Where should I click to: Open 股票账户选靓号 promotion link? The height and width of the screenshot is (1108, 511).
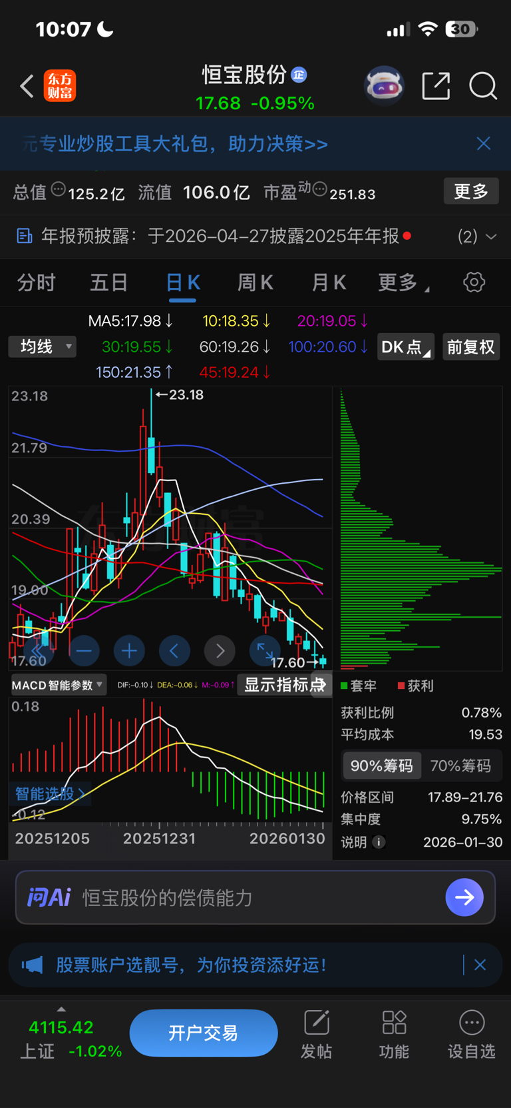point(192,965)
